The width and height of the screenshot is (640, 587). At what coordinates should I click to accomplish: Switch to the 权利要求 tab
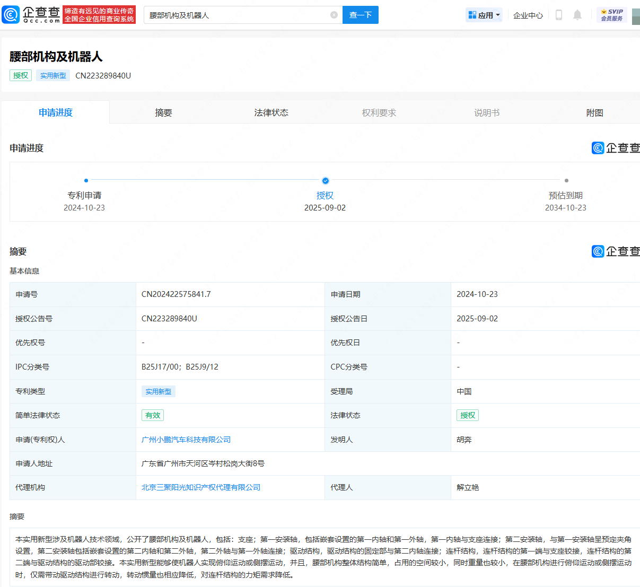tap(379, 112)
